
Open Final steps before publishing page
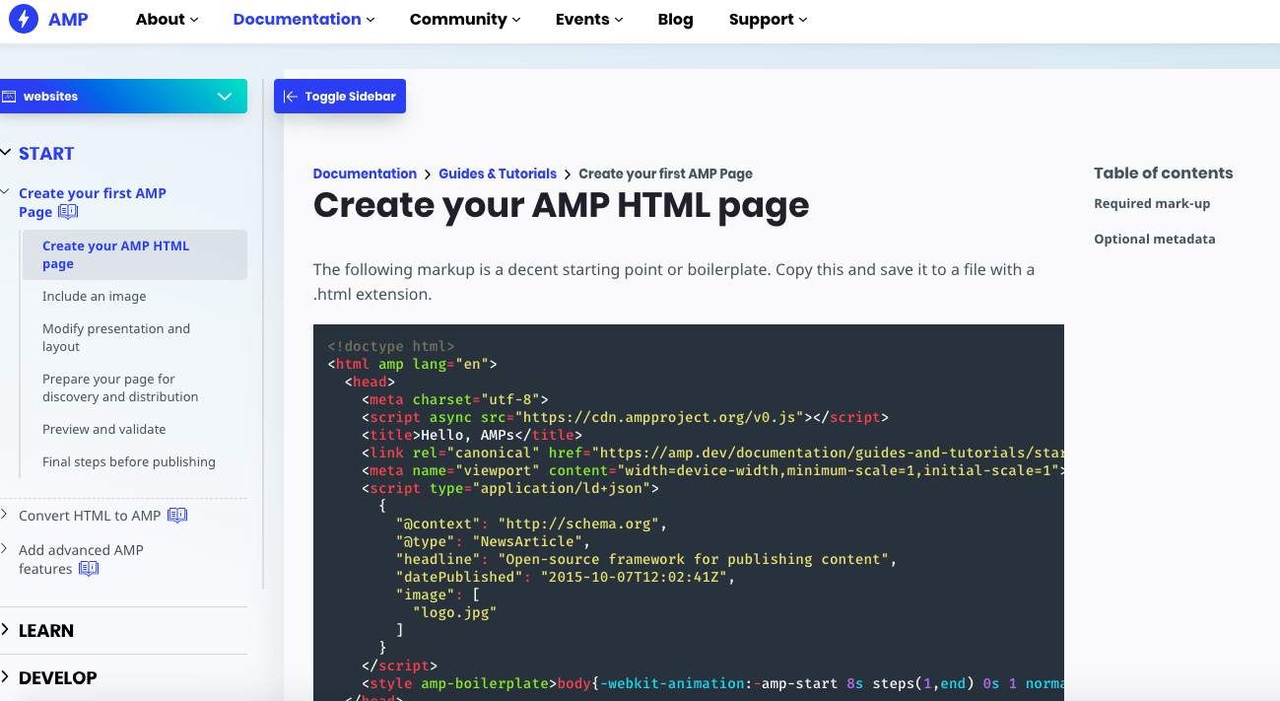[129, 462]
